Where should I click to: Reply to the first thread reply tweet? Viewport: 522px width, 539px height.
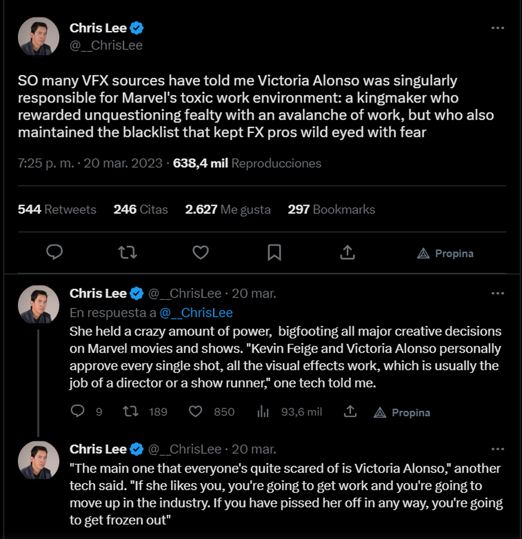tap(77, 411)
